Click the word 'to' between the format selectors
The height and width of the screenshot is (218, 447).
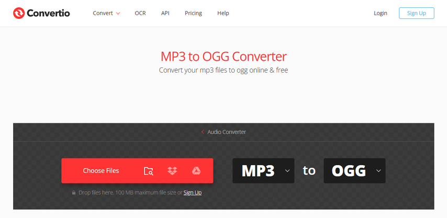(x=309, y=170)
